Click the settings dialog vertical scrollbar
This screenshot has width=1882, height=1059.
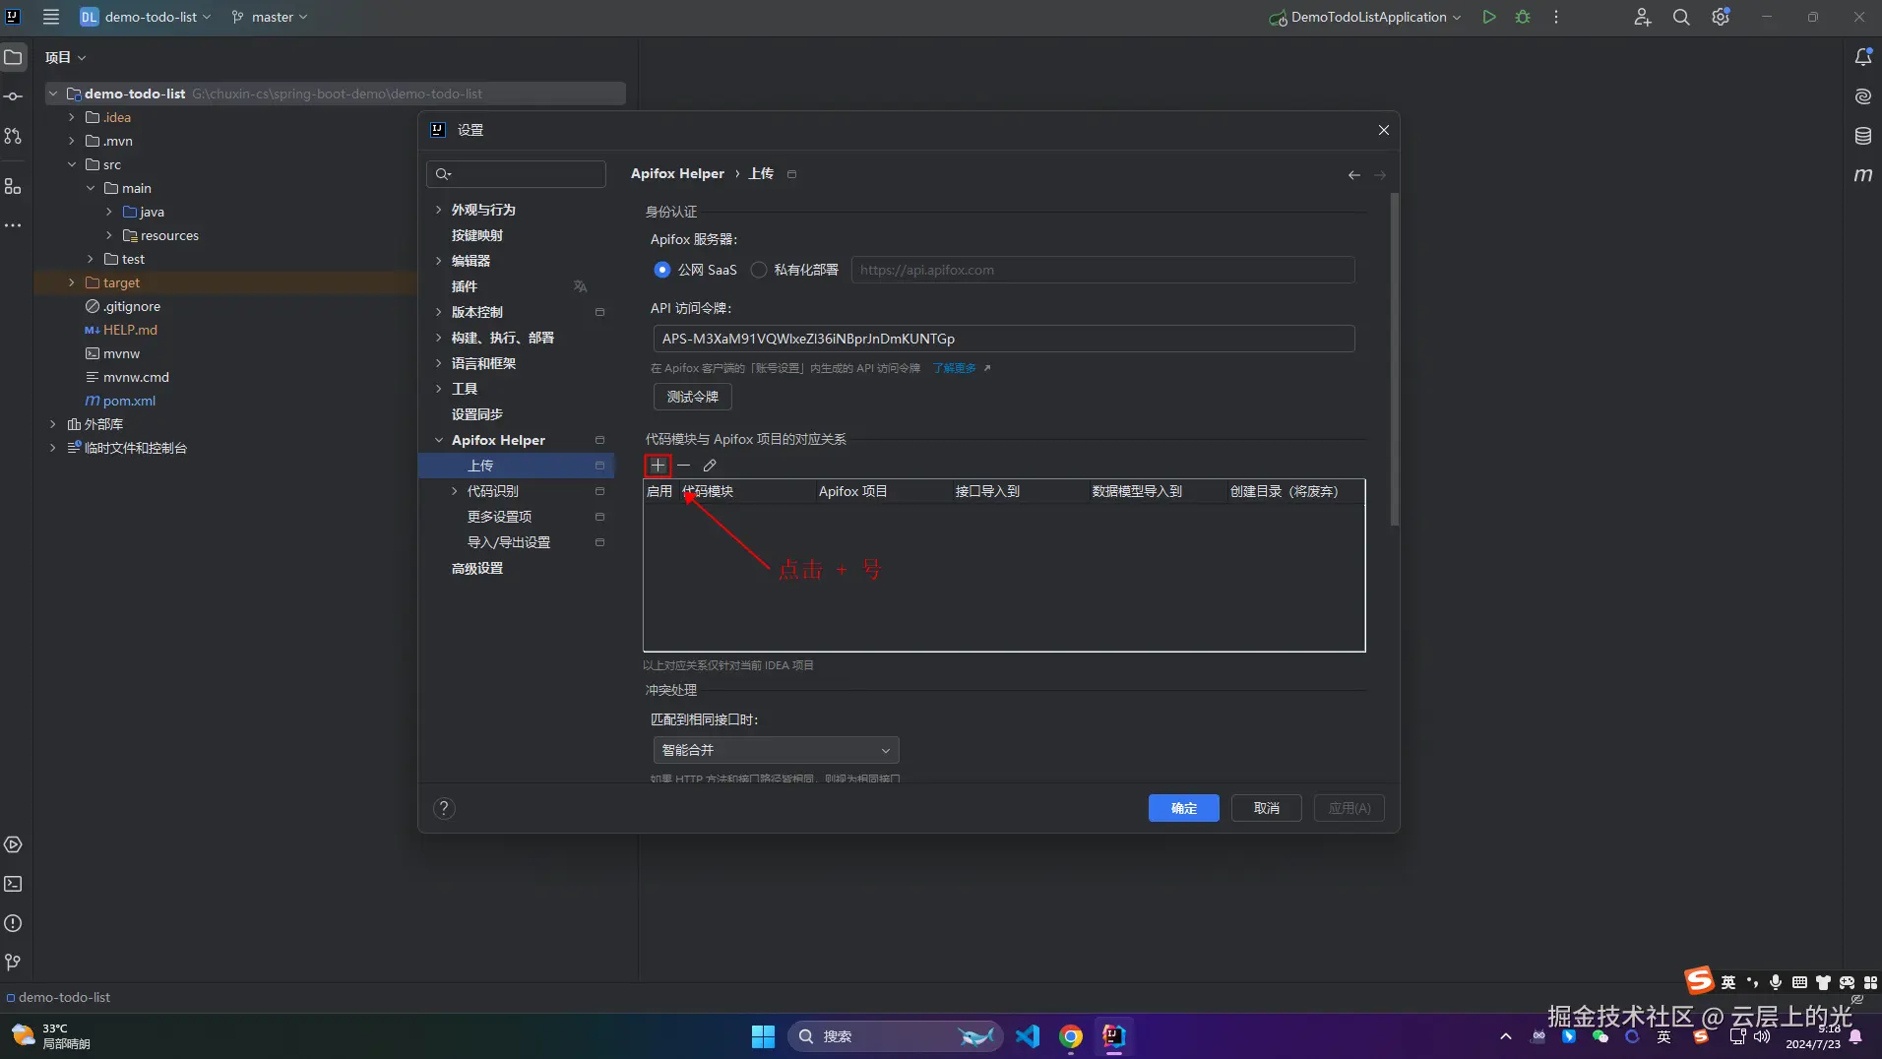1394,360
